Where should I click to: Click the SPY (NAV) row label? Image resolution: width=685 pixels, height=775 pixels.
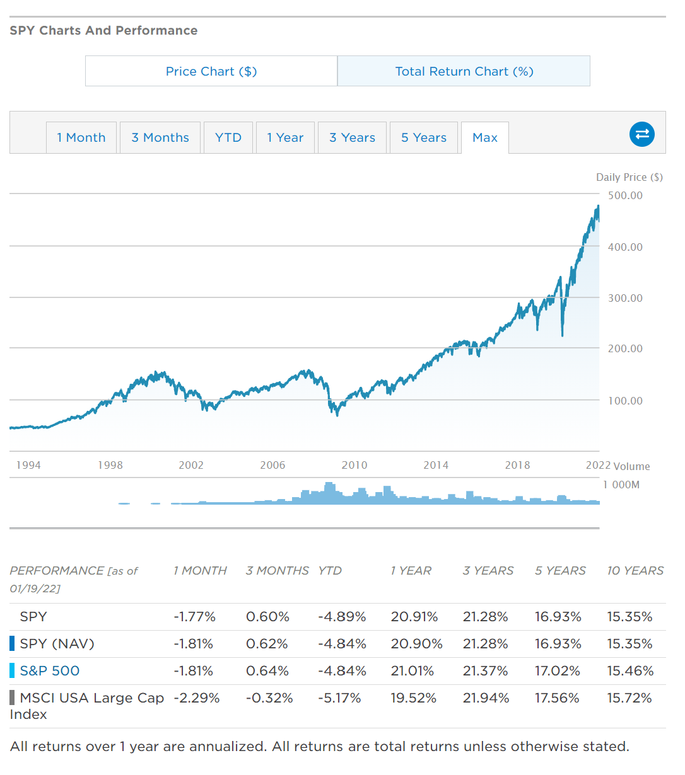pyautogui.click(x=57, y=644)
